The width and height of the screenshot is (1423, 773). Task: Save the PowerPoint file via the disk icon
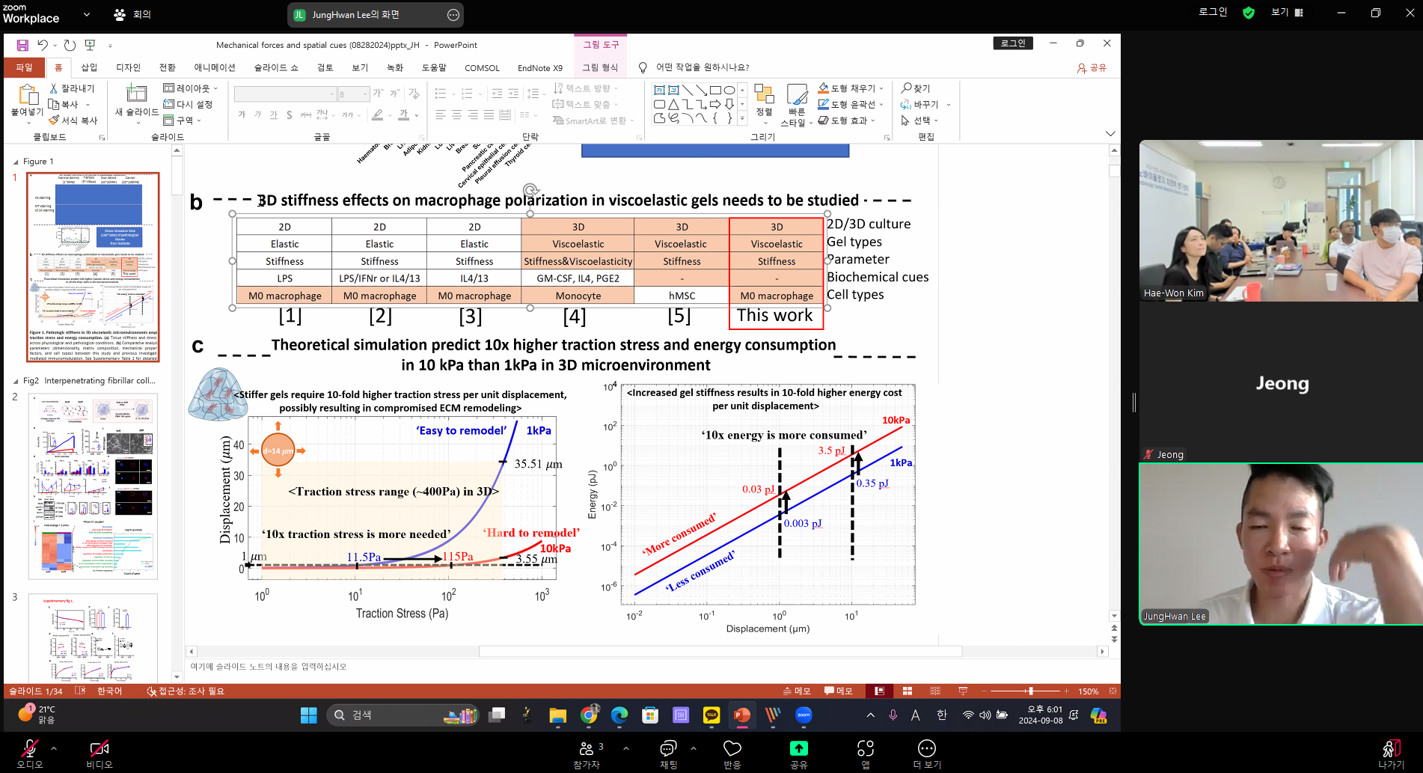(x=22, y=45)
